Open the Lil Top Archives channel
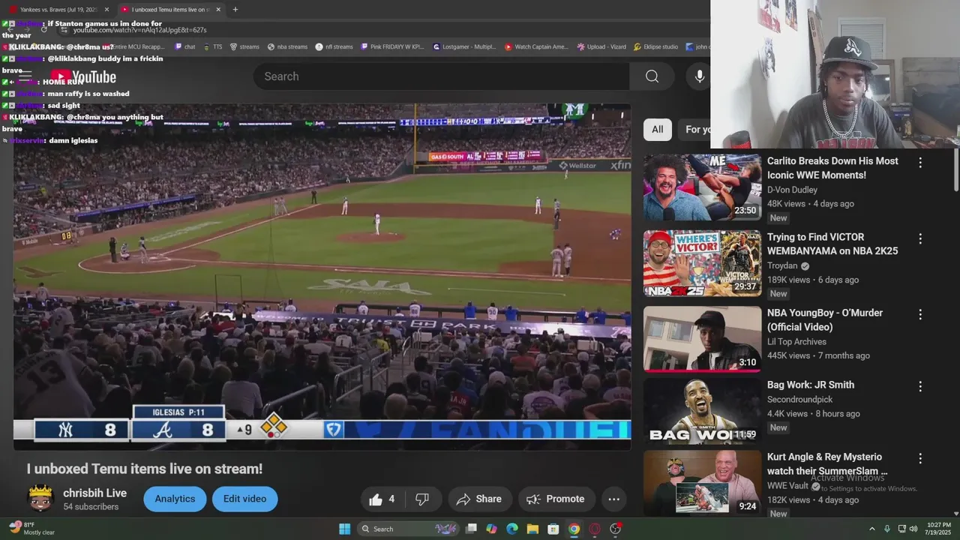The width and height of the screenshot is (960, 540). (x=796, y=341)
